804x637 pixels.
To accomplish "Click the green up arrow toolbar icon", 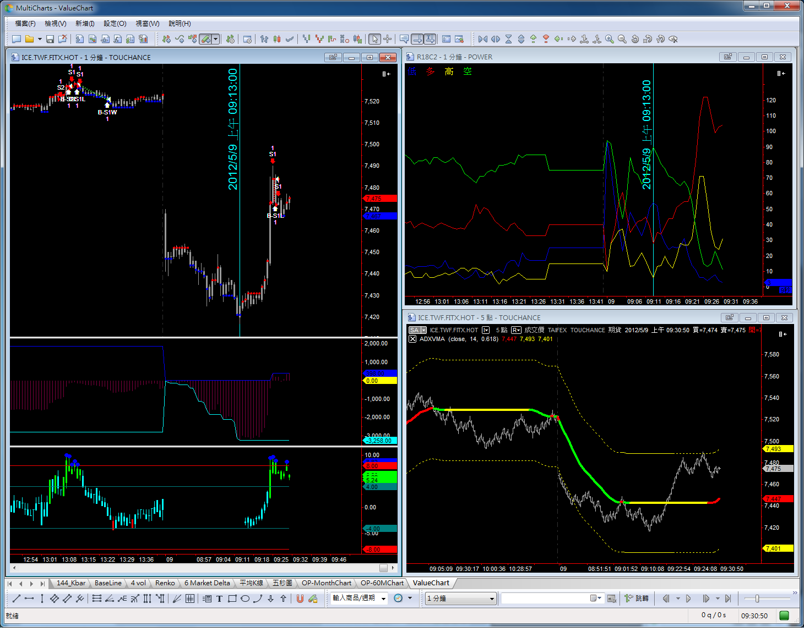I will 533,39.
